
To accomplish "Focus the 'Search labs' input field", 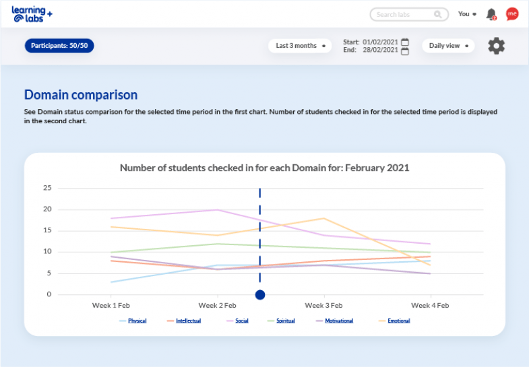I will click(x=403, y=14).
